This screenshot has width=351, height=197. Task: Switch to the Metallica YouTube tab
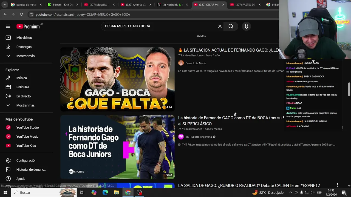tap(99, 5)
